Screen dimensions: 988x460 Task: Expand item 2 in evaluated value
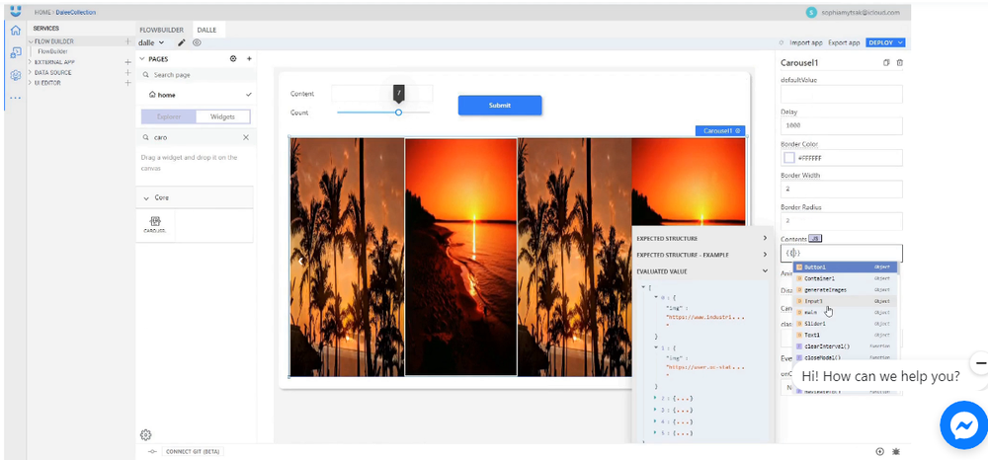pos(655,399)
